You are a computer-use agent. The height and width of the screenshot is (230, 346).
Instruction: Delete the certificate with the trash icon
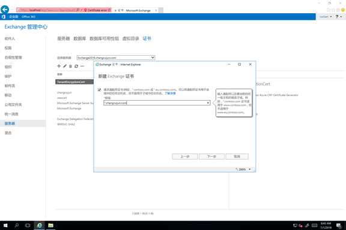[x=70, y=66]
